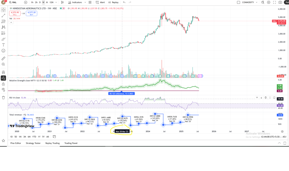Toggle stay in drawing mode
This screenshot has height=171, width=289.
point(3,78)
